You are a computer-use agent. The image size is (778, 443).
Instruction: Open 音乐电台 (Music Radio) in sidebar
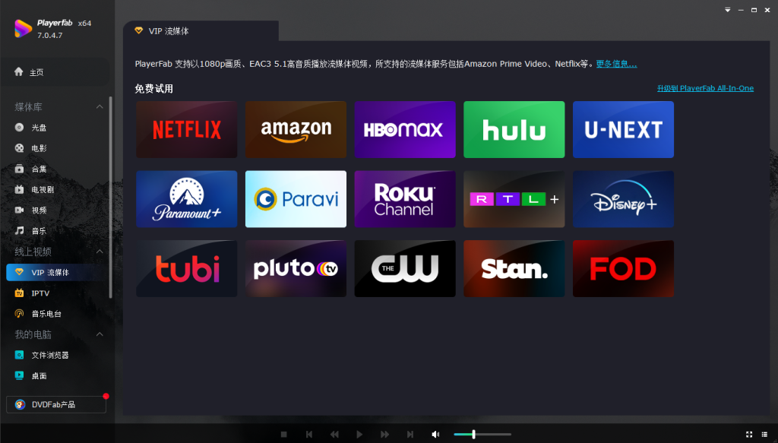(46, 313)
